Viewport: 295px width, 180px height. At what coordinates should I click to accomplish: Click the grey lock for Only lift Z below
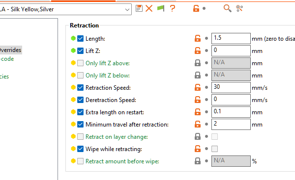[198, 75]
